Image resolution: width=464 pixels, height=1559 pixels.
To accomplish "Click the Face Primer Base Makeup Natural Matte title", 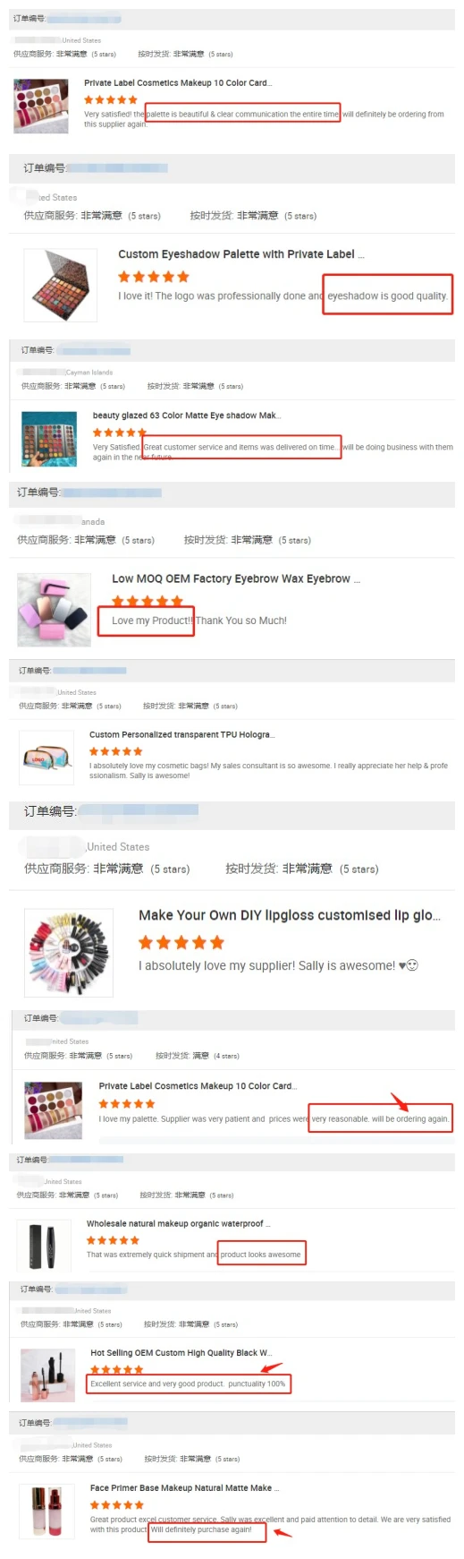I will click(185, 1487).
